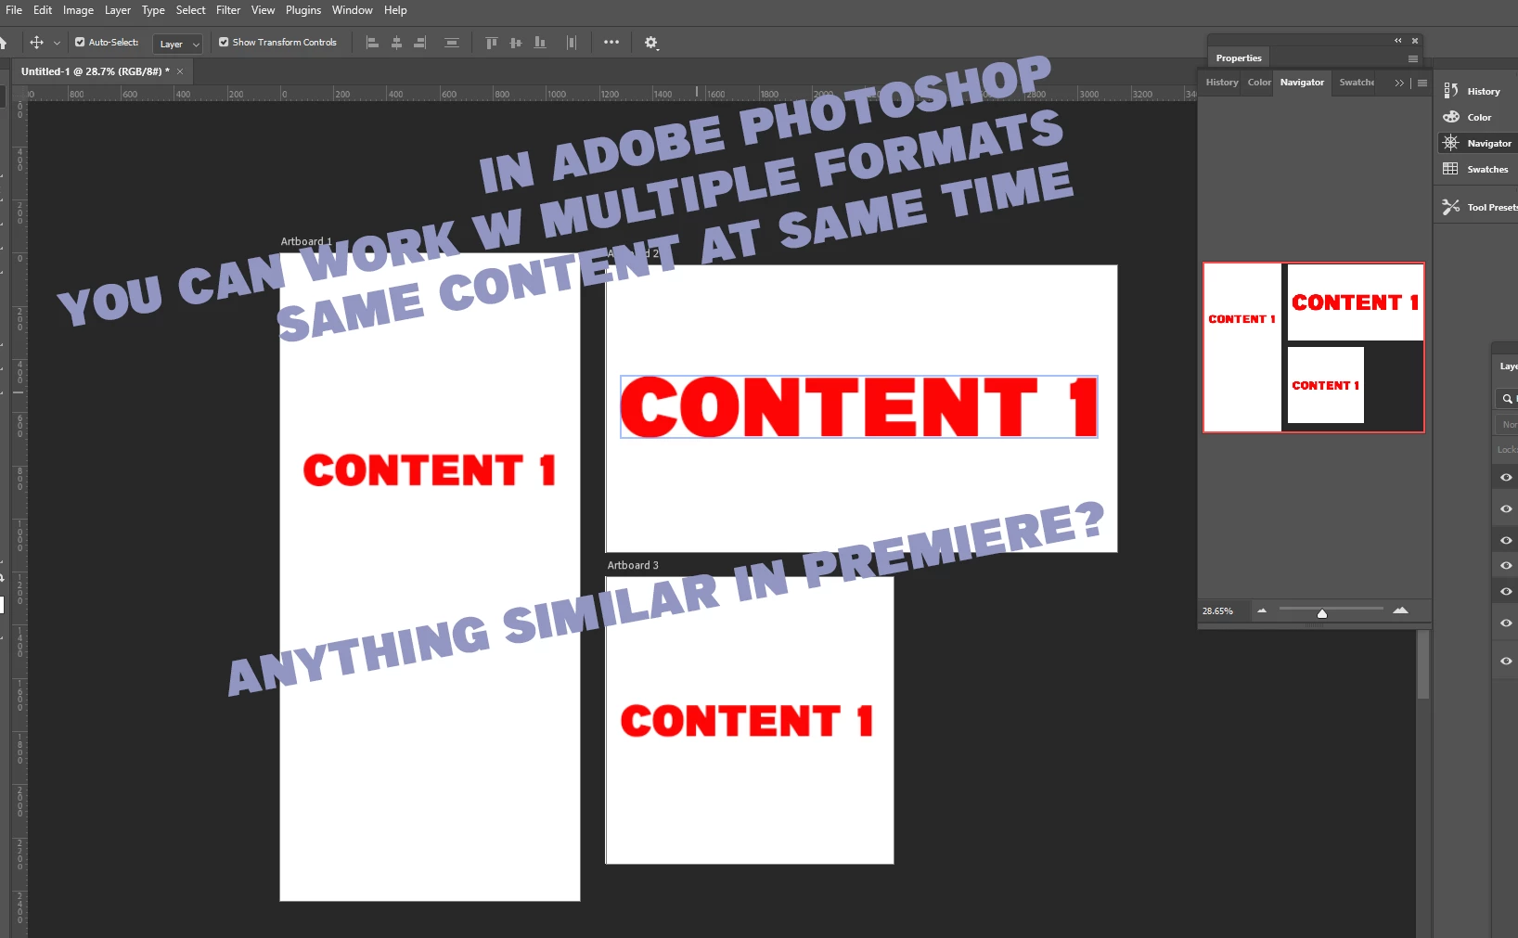Open the Filter menu

tap(228, 10)
